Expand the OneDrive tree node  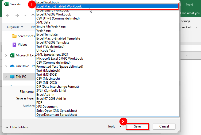pos(6,66)
